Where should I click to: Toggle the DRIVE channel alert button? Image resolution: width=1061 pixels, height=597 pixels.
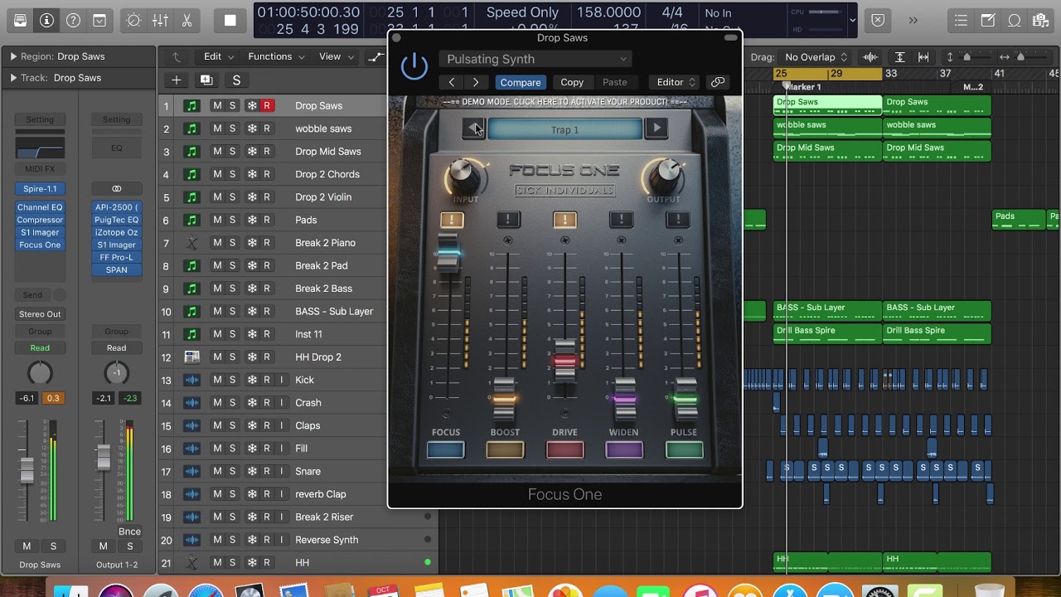pyautogui.click(x=564, y=220)
